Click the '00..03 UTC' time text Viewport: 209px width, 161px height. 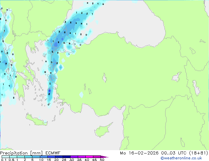point(174,153)
